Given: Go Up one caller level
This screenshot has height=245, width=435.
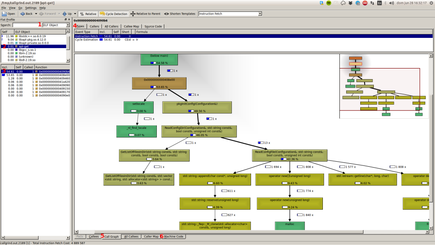Looking at the screenshot, I should (67, 14).
